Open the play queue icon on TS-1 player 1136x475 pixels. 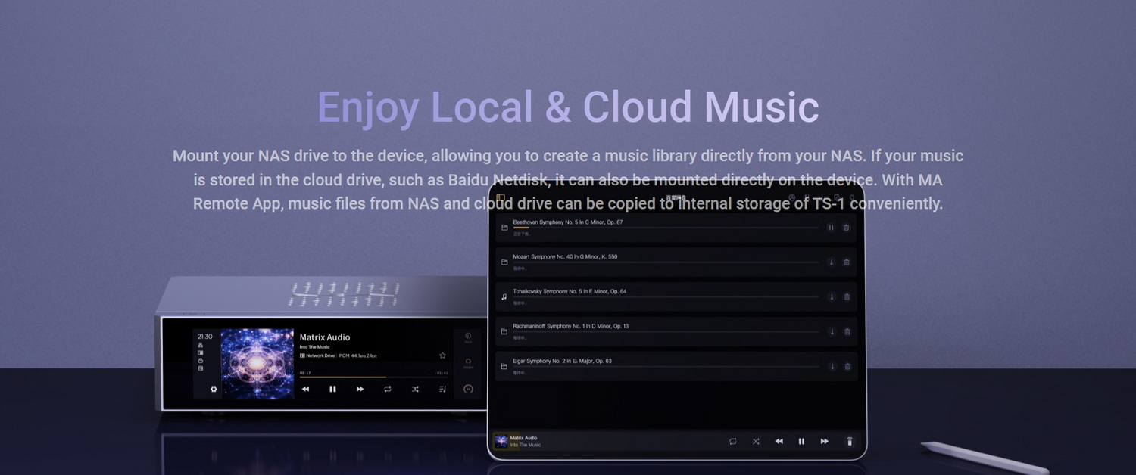tap(442, 389)
